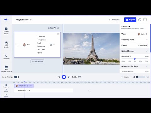Click the Feedback link
The height and width of the screenshot is (113, 151).
click(x=115, y=19)
